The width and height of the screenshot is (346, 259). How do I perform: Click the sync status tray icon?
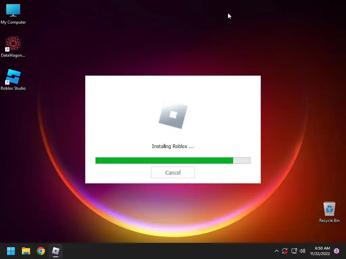pyautogui.click(x=285, y=251)
